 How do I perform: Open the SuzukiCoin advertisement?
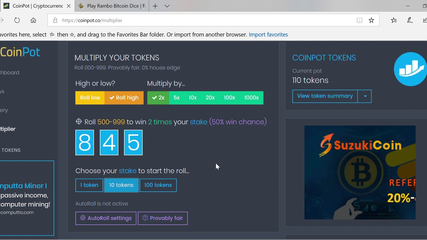(x=360, y=173)
